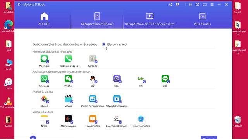Open the user account icon
The height and width of the screenshot is (139, 248).
click(177, 5)
